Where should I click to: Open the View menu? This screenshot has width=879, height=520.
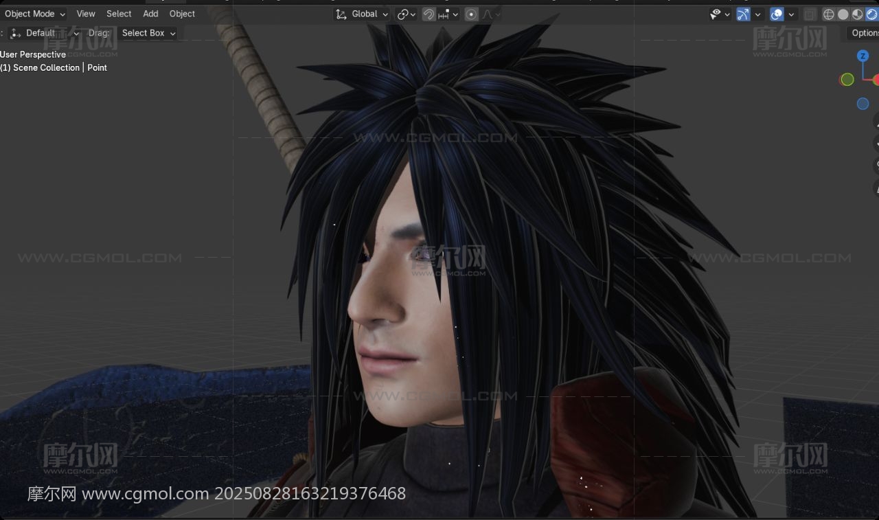click(x=86, y=14)
